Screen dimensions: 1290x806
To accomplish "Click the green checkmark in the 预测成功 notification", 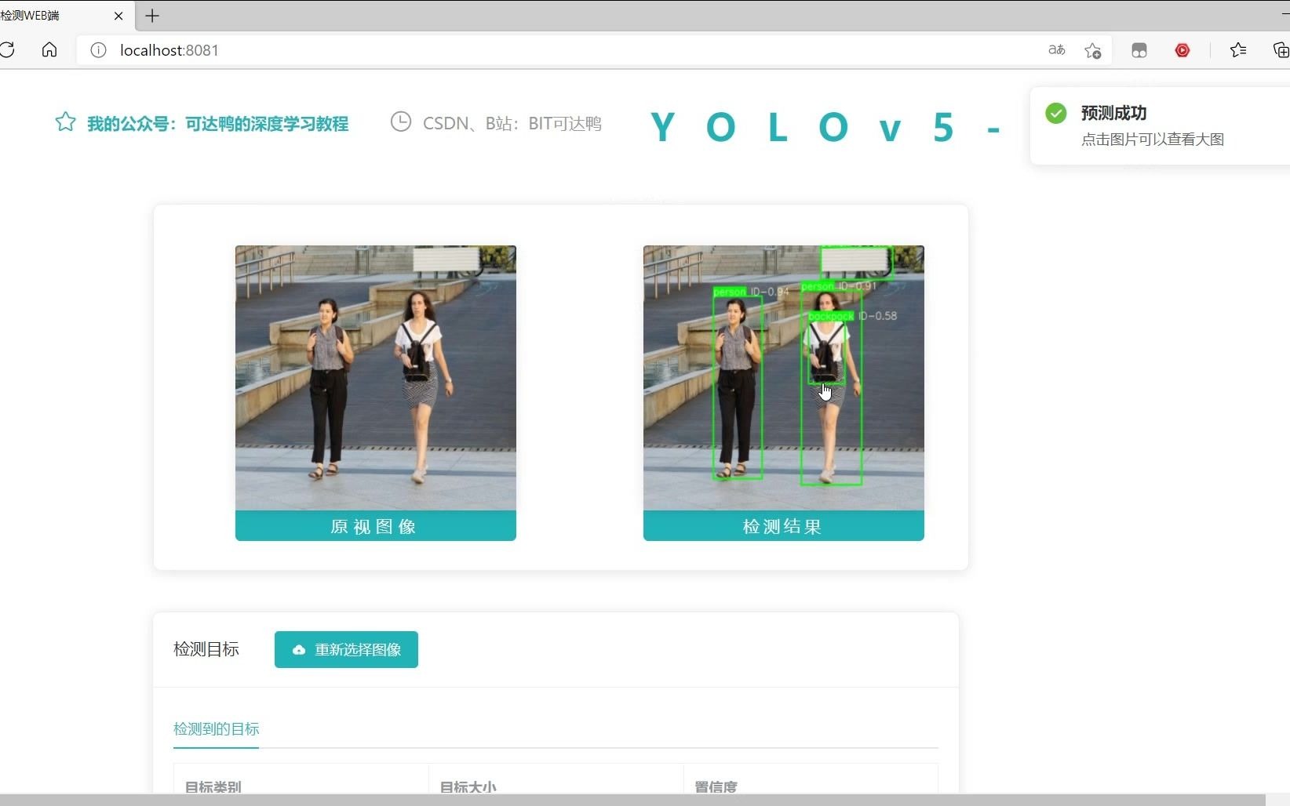I will [1055, 113].
